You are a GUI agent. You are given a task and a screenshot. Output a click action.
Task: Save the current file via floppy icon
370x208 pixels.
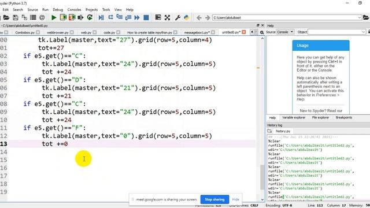[x=16, y=18]
